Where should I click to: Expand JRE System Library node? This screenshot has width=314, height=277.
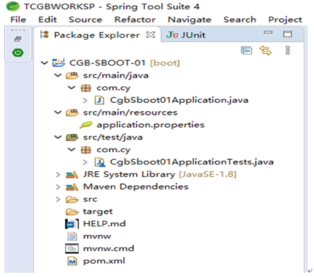(x=58, y=175)
